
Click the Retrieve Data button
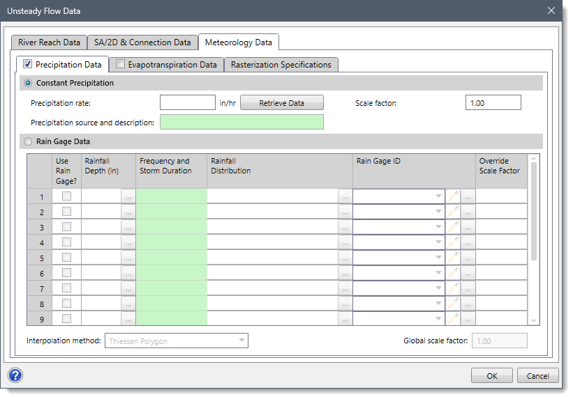pos(281,103)
